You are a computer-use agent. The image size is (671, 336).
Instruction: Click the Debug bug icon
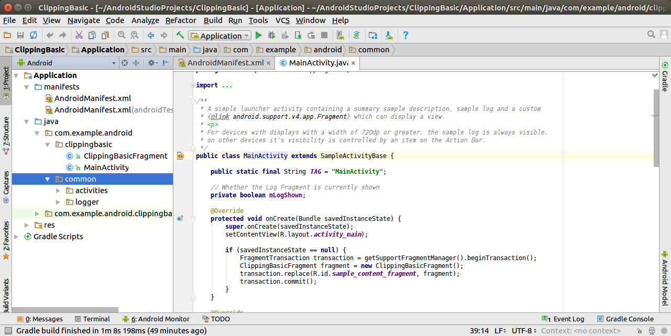271,35
